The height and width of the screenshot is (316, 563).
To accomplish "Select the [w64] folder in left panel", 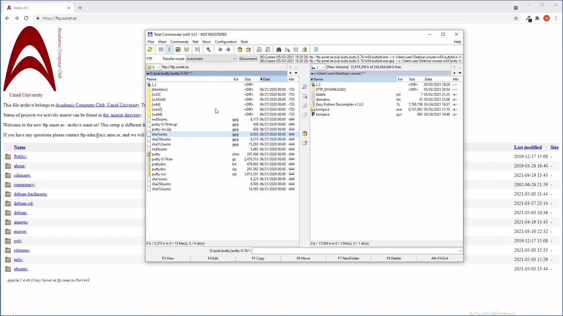I will click(x=156, y=104).
